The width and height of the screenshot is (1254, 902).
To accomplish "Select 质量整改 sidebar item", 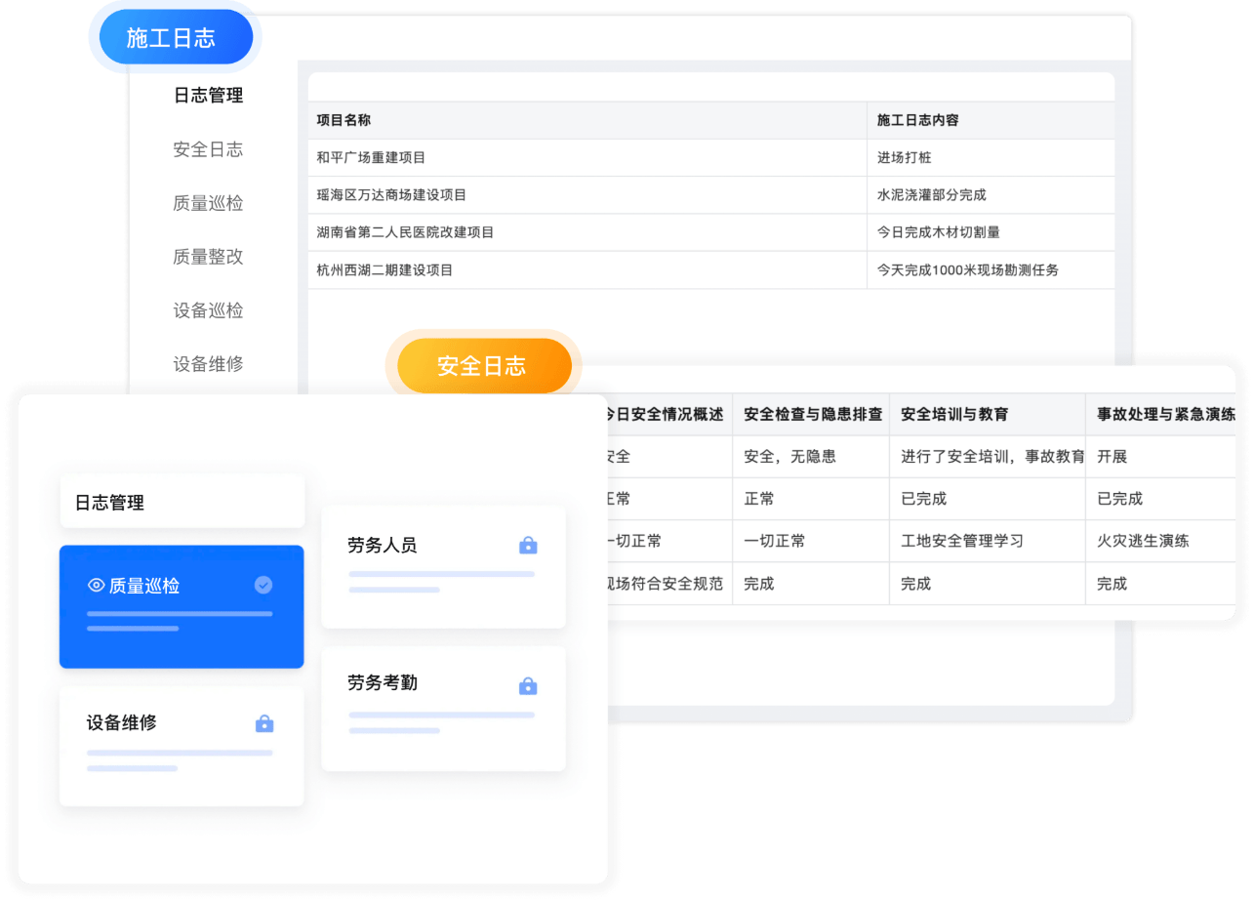I will (x=208, y=257).
